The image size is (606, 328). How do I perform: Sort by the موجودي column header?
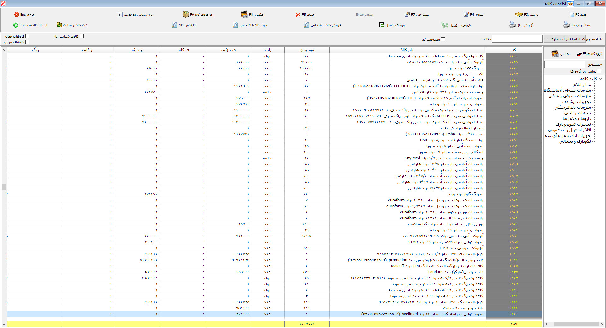307,50
